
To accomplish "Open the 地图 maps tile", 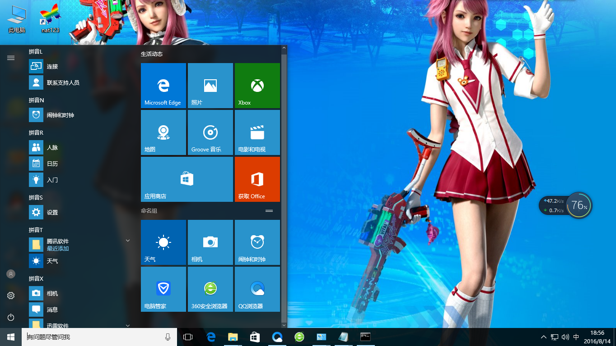I will 163,132.
